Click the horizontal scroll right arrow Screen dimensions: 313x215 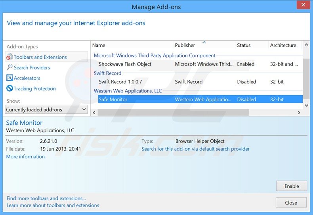tap(299, 113)
